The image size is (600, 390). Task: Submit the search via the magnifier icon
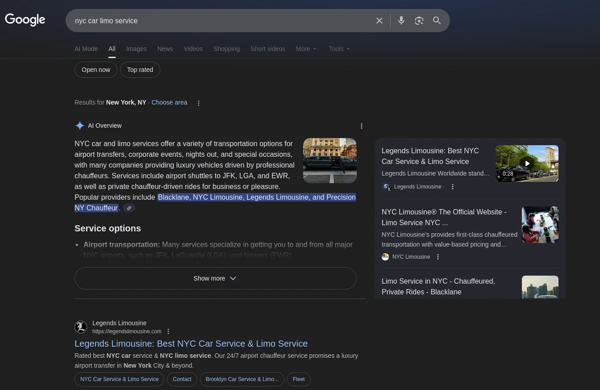(436, 21)
